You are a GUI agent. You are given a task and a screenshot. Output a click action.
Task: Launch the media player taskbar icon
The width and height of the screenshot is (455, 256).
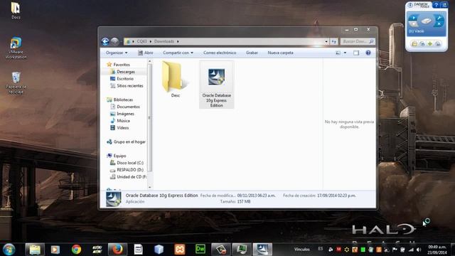tap(55, 250)
